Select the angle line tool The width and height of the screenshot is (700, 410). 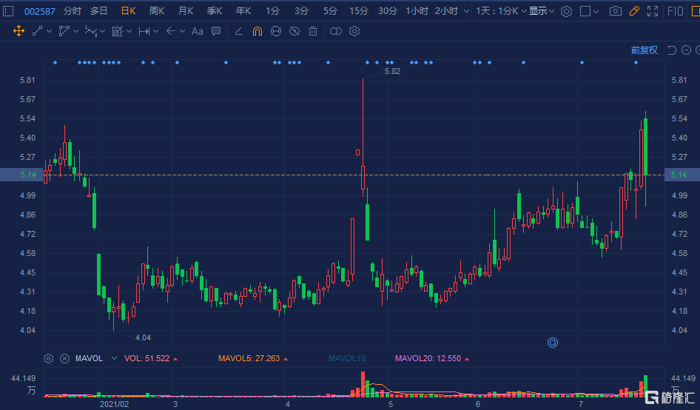[x=239, y=31]
